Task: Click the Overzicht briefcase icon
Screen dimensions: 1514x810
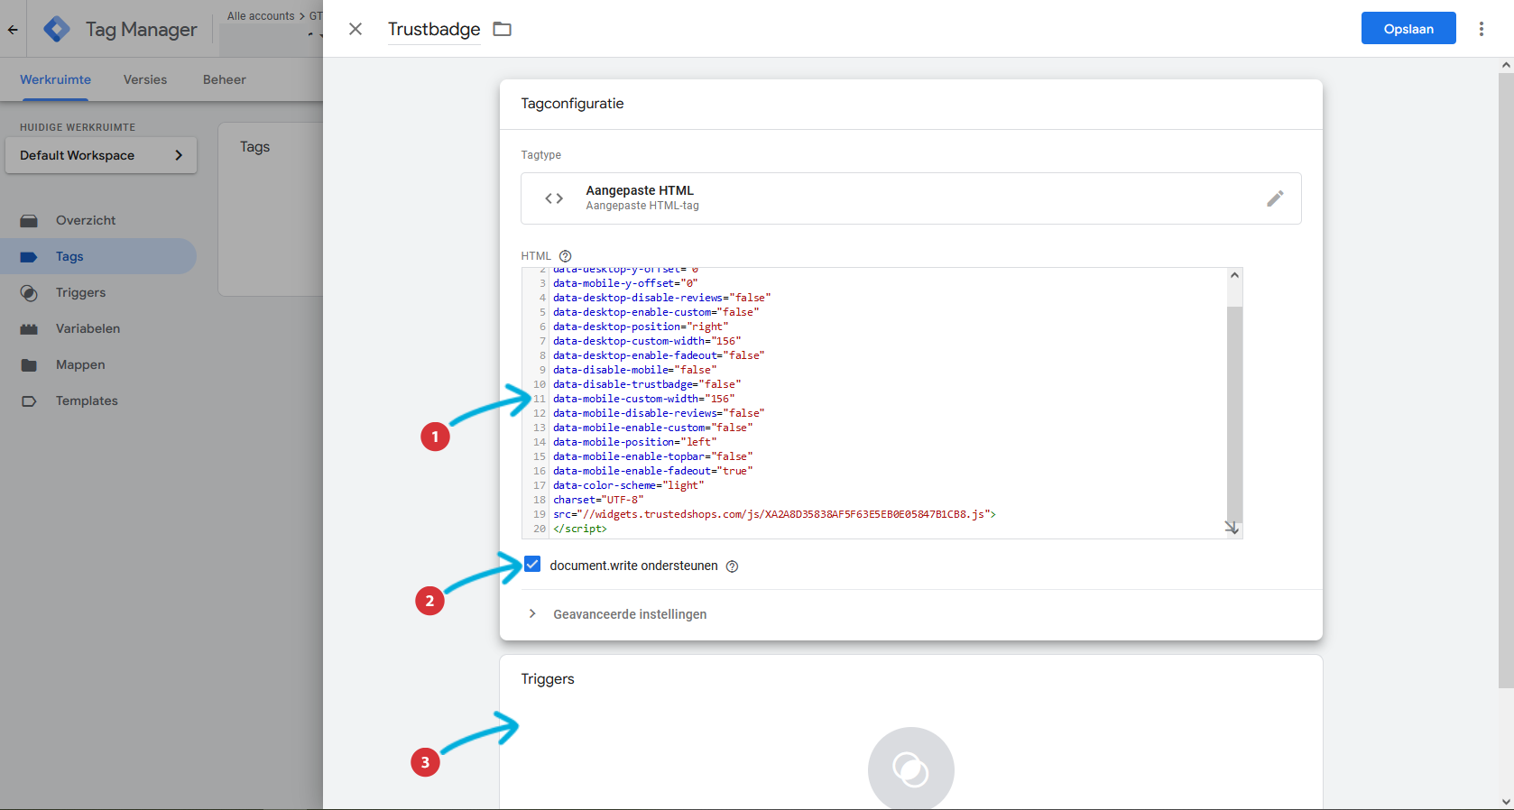Action: (29, 221)
